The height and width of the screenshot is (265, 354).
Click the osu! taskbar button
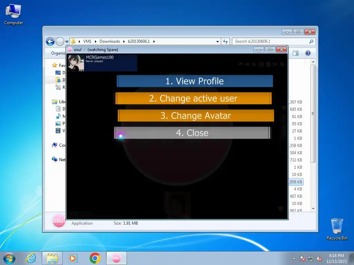click(x=116, y=258)
